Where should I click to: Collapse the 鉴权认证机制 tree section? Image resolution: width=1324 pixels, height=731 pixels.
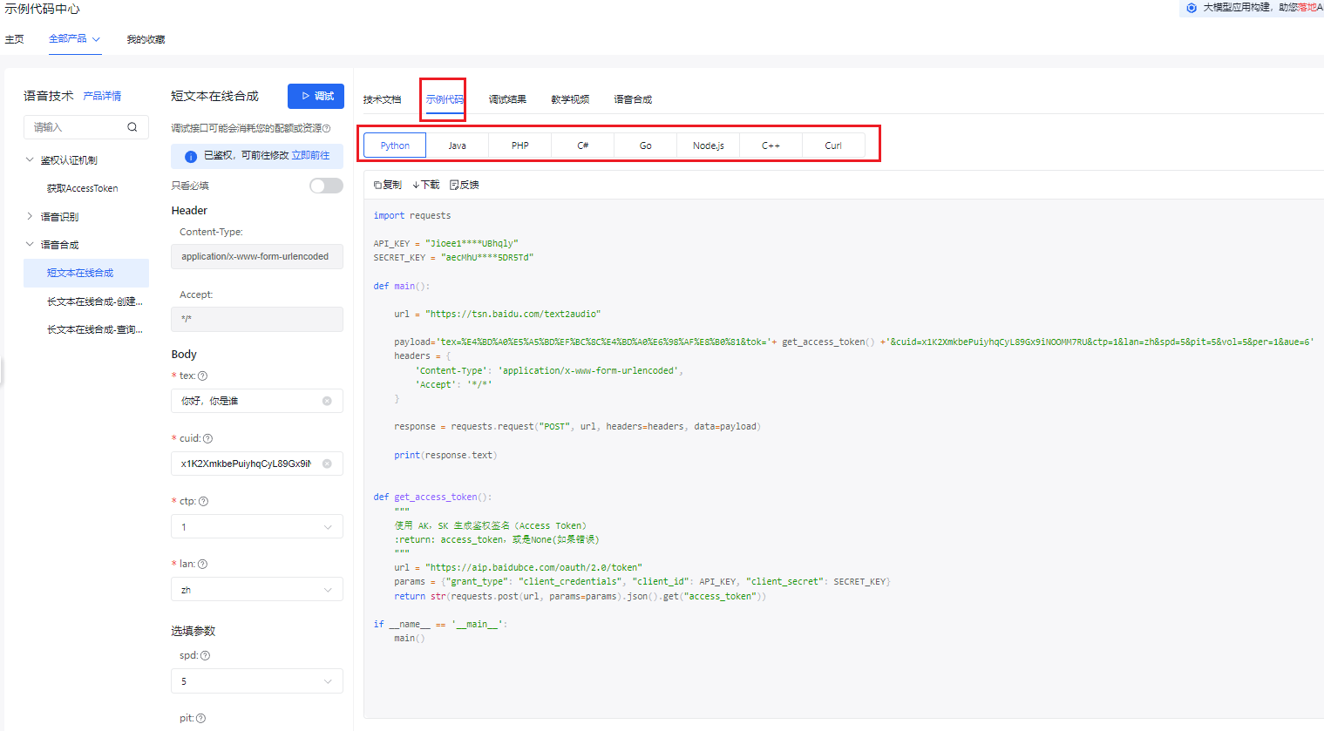[x=30, y=160]
